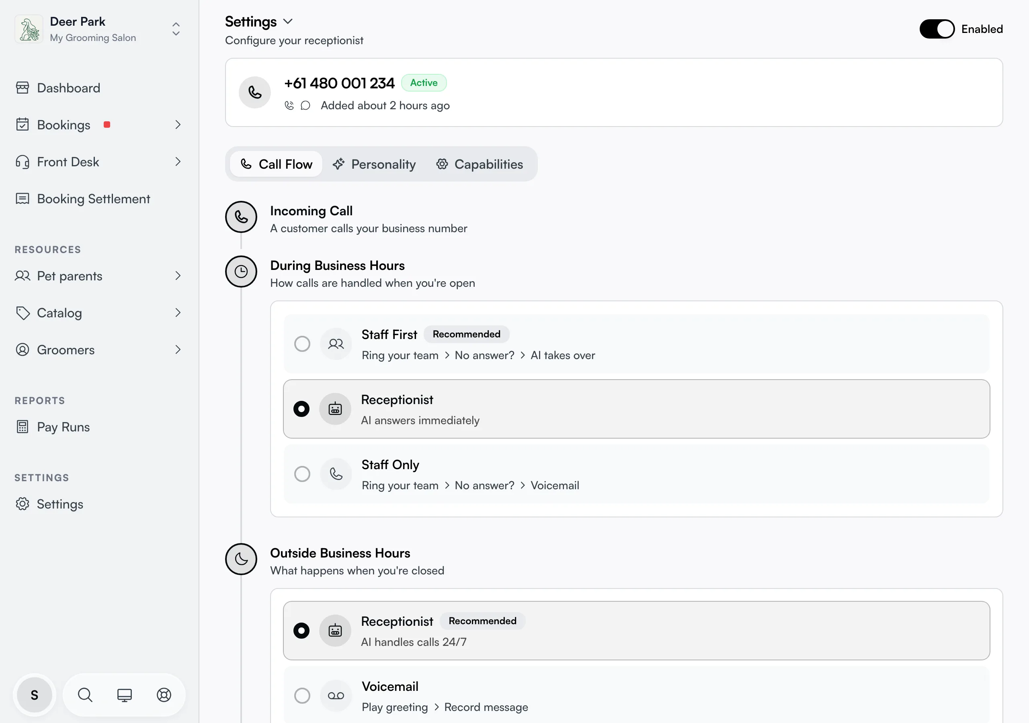Click the Staff Only phone icon
The height and width of the screenshot is (723, 1029).
336,474
